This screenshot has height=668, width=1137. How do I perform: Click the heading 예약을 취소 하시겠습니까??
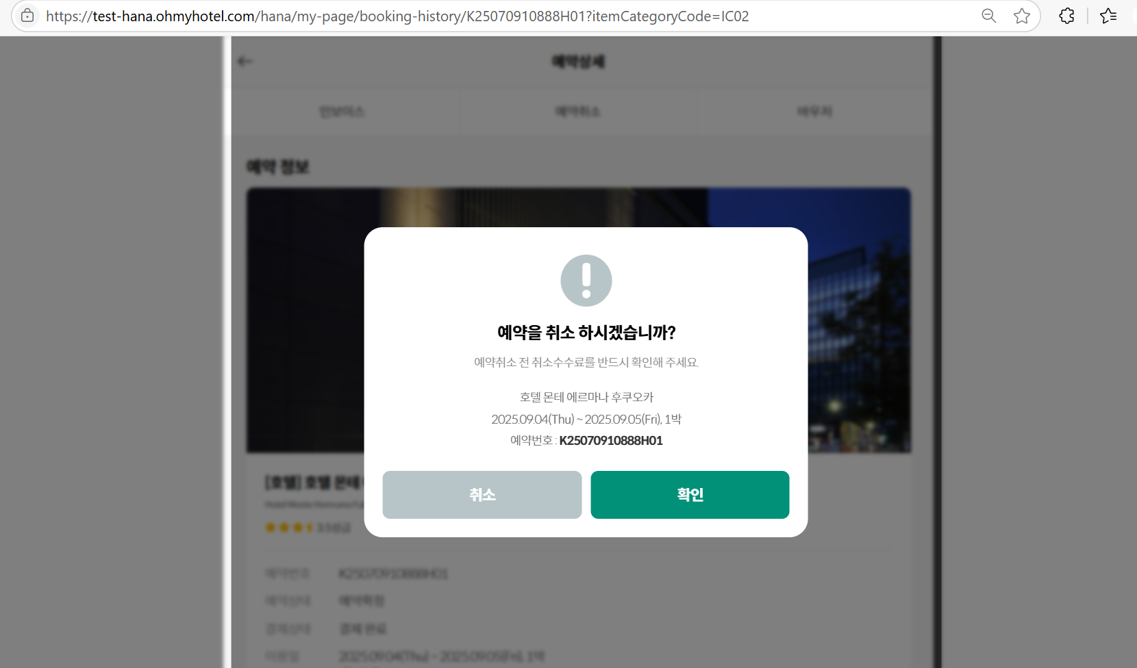(586, 333)
